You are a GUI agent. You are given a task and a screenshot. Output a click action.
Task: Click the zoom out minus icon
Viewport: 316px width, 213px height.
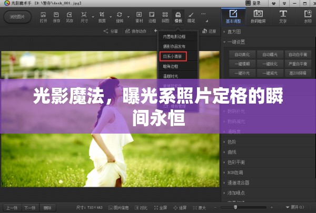click(215, 207)
